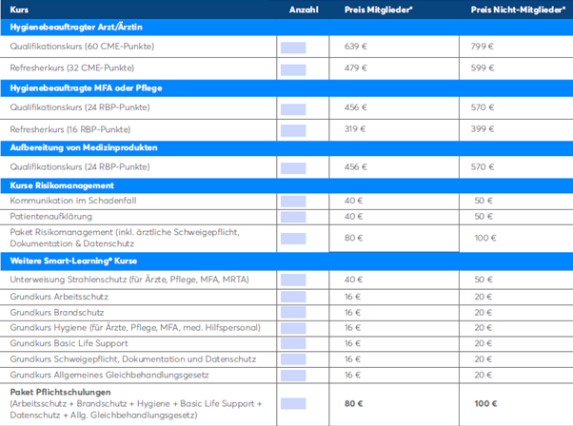Click member price '40 €' of Unterweisung Strahlenschutz
The image size is (573, 426).
[x=353, y=280]
